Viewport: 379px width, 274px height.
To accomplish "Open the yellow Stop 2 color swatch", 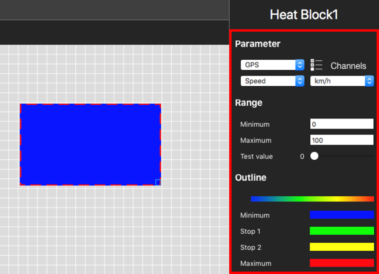I will (x=342, y=247).
